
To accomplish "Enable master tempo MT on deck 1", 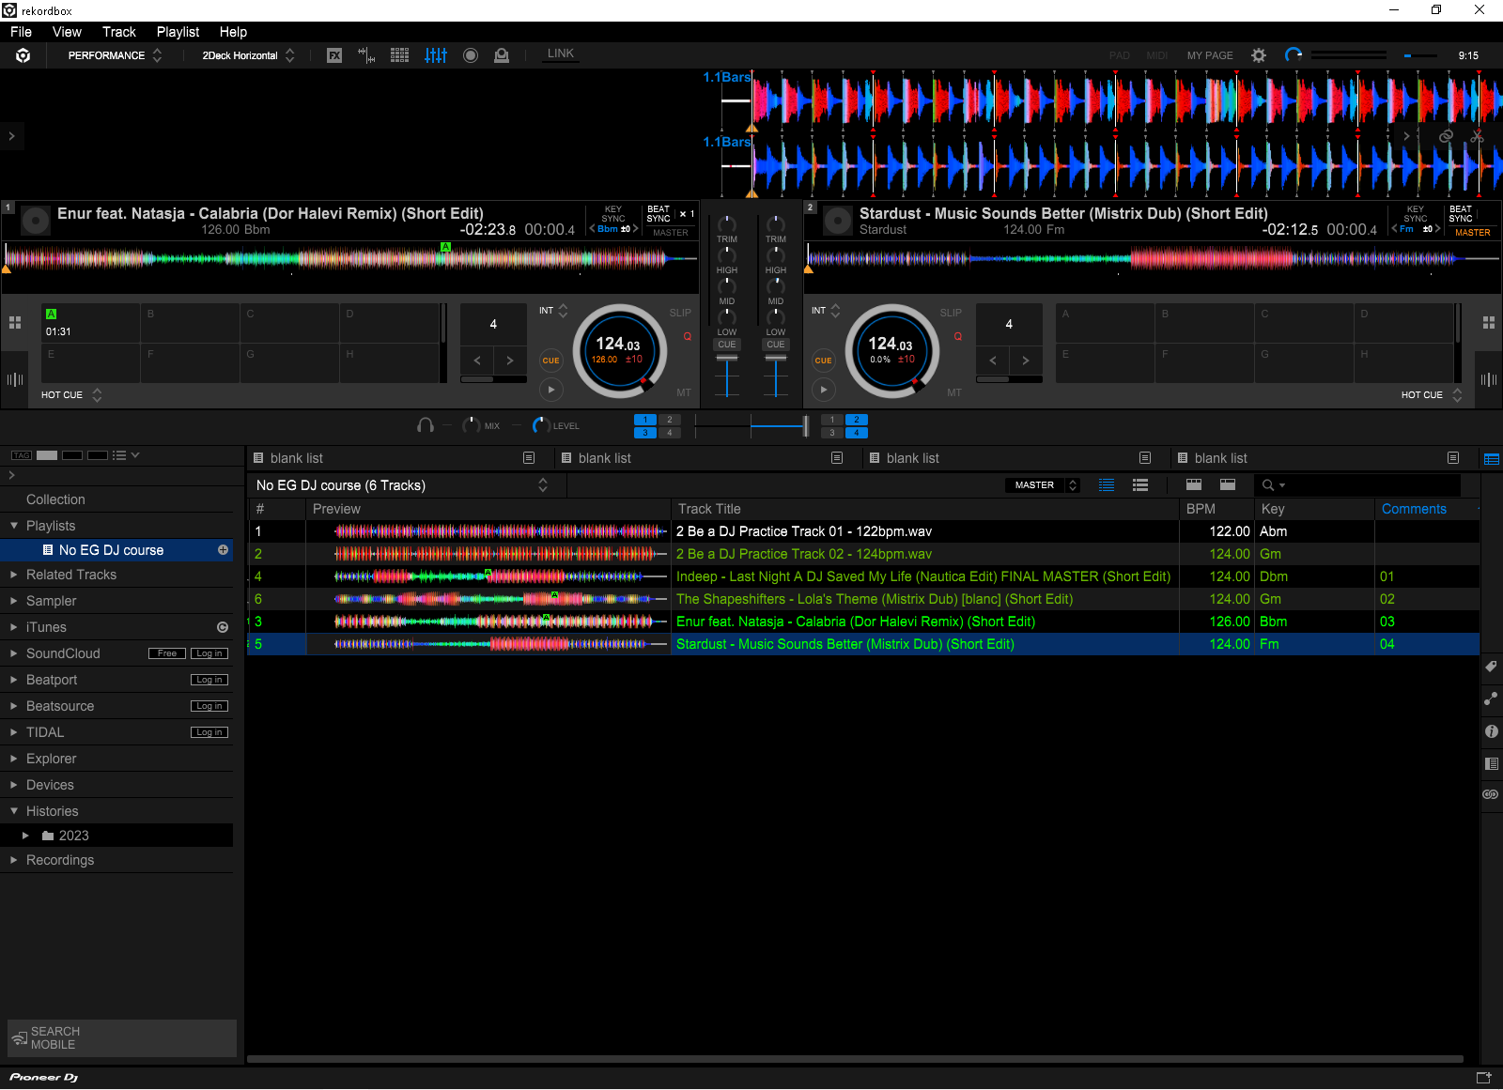I will pos(683,392).
